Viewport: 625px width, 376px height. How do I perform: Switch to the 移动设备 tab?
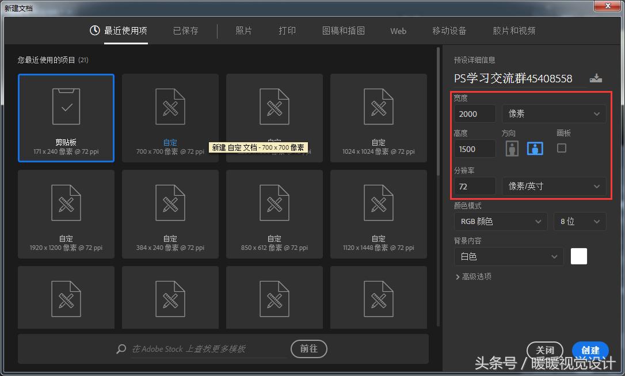[x=449, y=31]
